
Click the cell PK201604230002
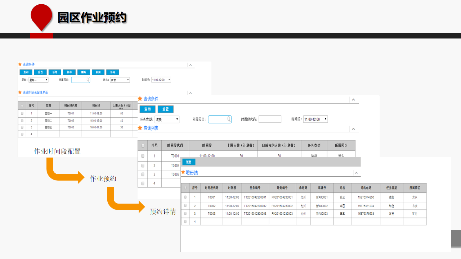pyautogui.click(x=282, y=206)
